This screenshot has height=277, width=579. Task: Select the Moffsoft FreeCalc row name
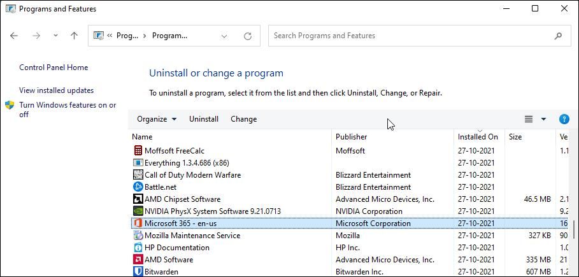[x=175, y=151]
